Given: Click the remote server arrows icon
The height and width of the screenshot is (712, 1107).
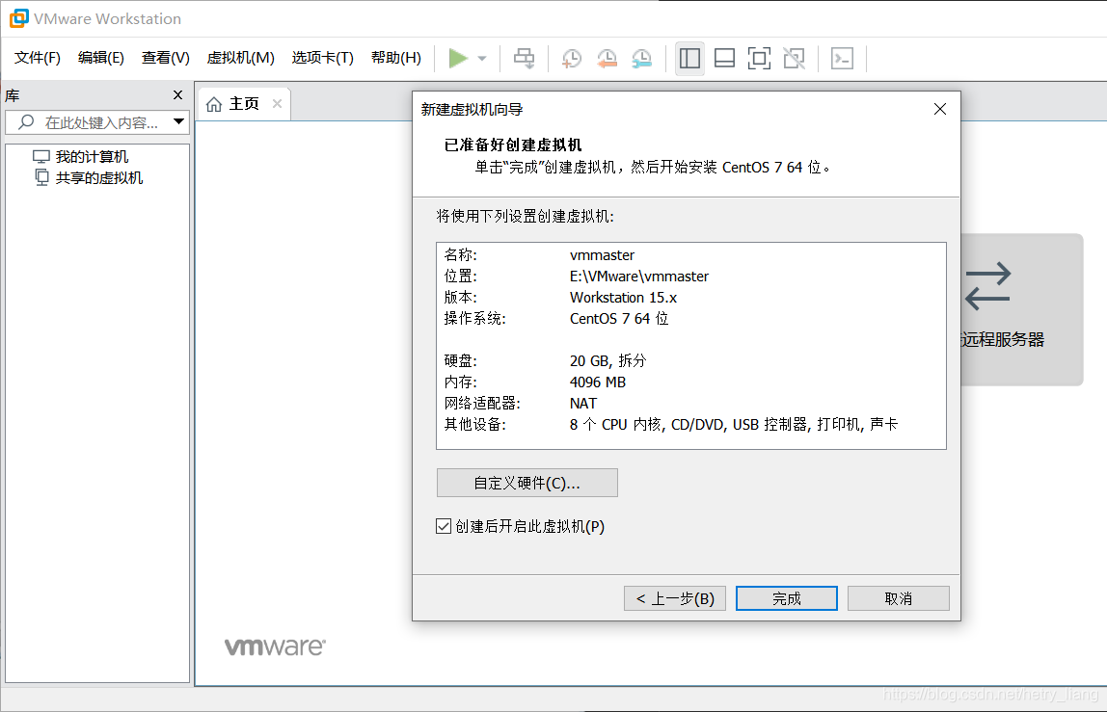Looking at the screenshot, I should pyautogui.click(x=987, y=286).
